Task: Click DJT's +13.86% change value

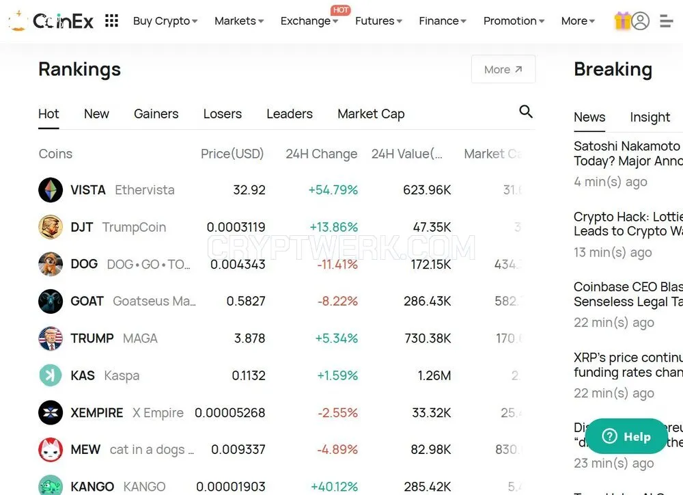Action: (x=334, y=227)
